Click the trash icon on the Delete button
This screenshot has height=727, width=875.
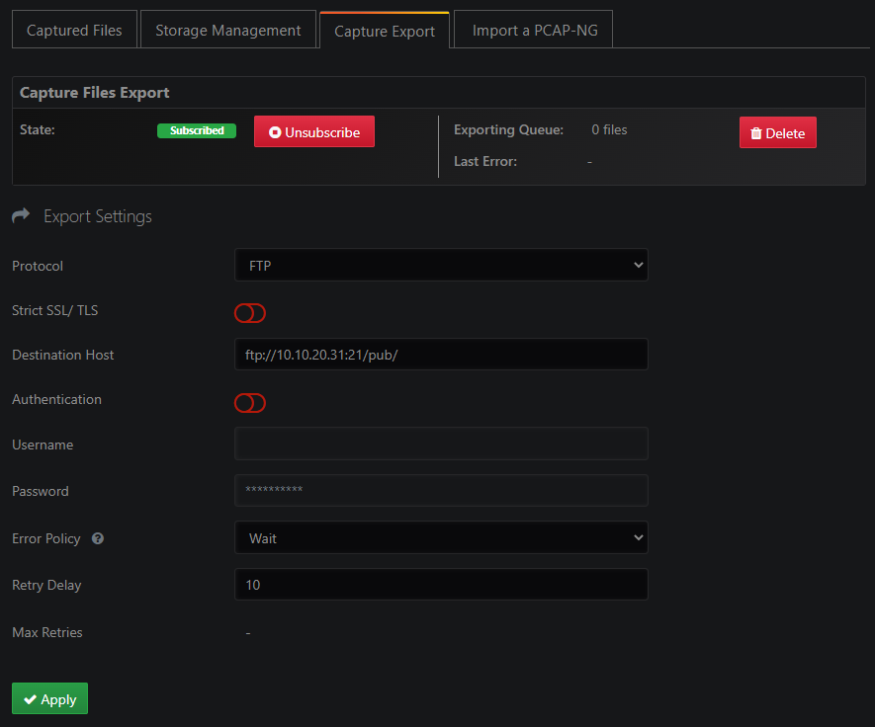(757, 132)
